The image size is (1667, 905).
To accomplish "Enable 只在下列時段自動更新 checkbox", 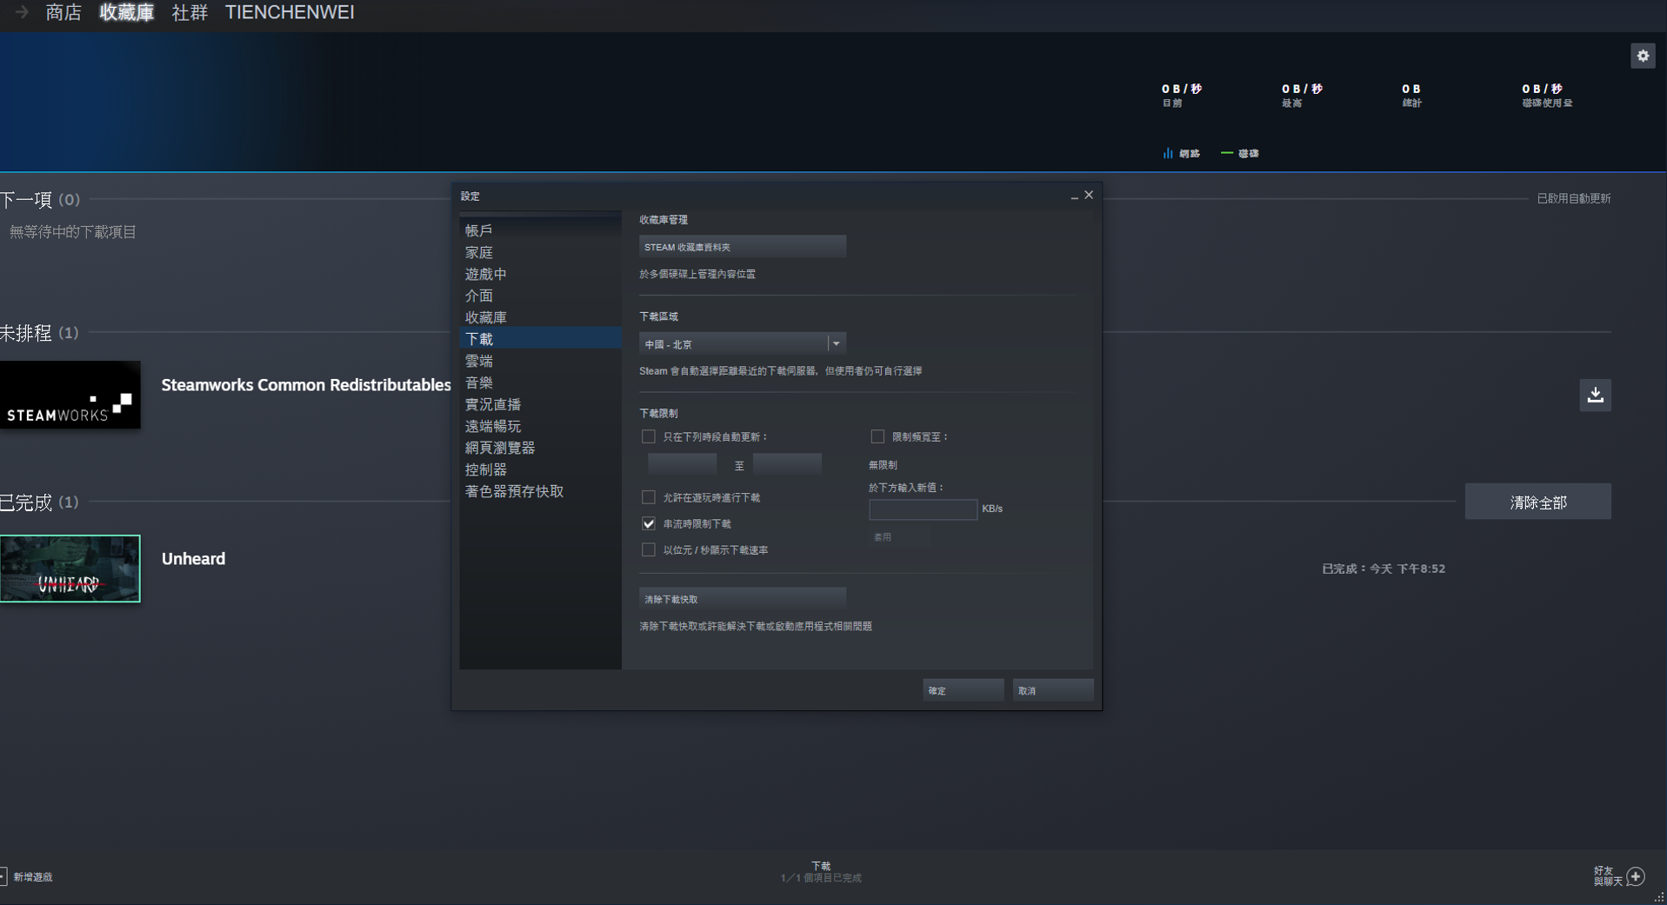I will [x=649, y=436].
